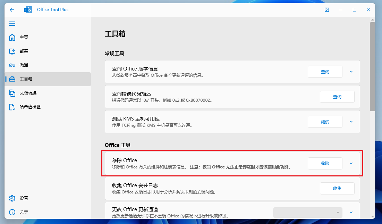Click 收集 button for 安装日志
Viewport: 382px width, 224px height.
(x=337, y=189)
